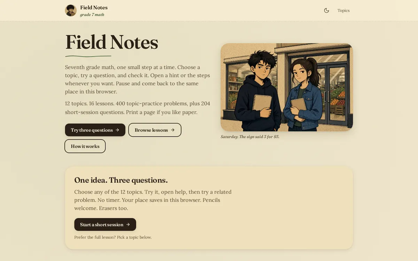Click the large Field Notes page heading

pyautogui.click(x=111, y=42)
